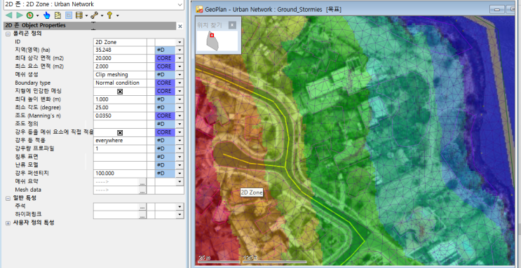
Task: Click the ellipsis button in Mesh data row
Action: point(142,190)
